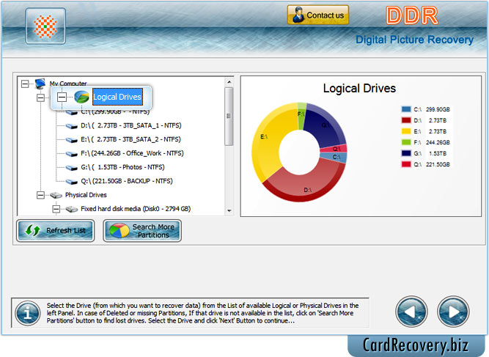
Task: Click the Physical Drives disk icon
Action: [56, 195]
